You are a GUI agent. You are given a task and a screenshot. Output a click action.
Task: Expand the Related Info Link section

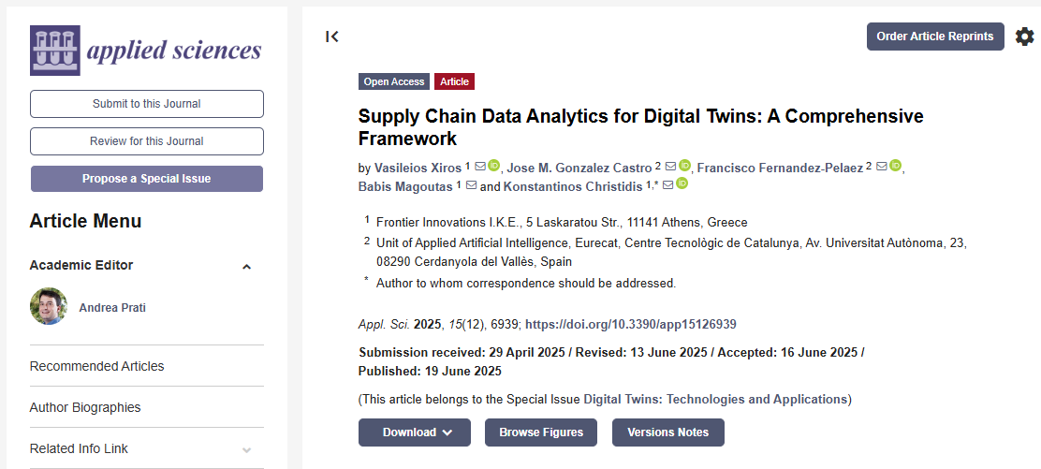point(246,449)
